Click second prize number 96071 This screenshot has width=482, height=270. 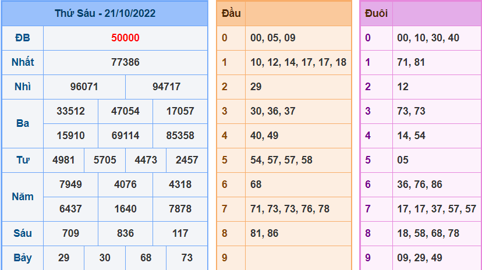[x=84, y=87]
